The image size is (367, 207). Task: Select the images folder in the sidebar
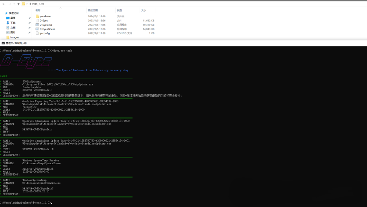[15, 37]
